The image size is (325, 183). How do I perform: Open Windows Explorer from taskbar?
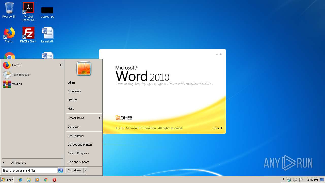[x=29, y=180]
